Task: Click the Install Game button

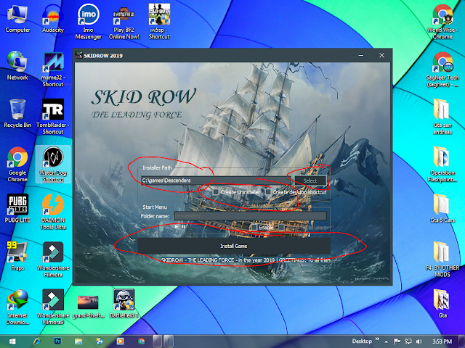Action: (234, 246)
